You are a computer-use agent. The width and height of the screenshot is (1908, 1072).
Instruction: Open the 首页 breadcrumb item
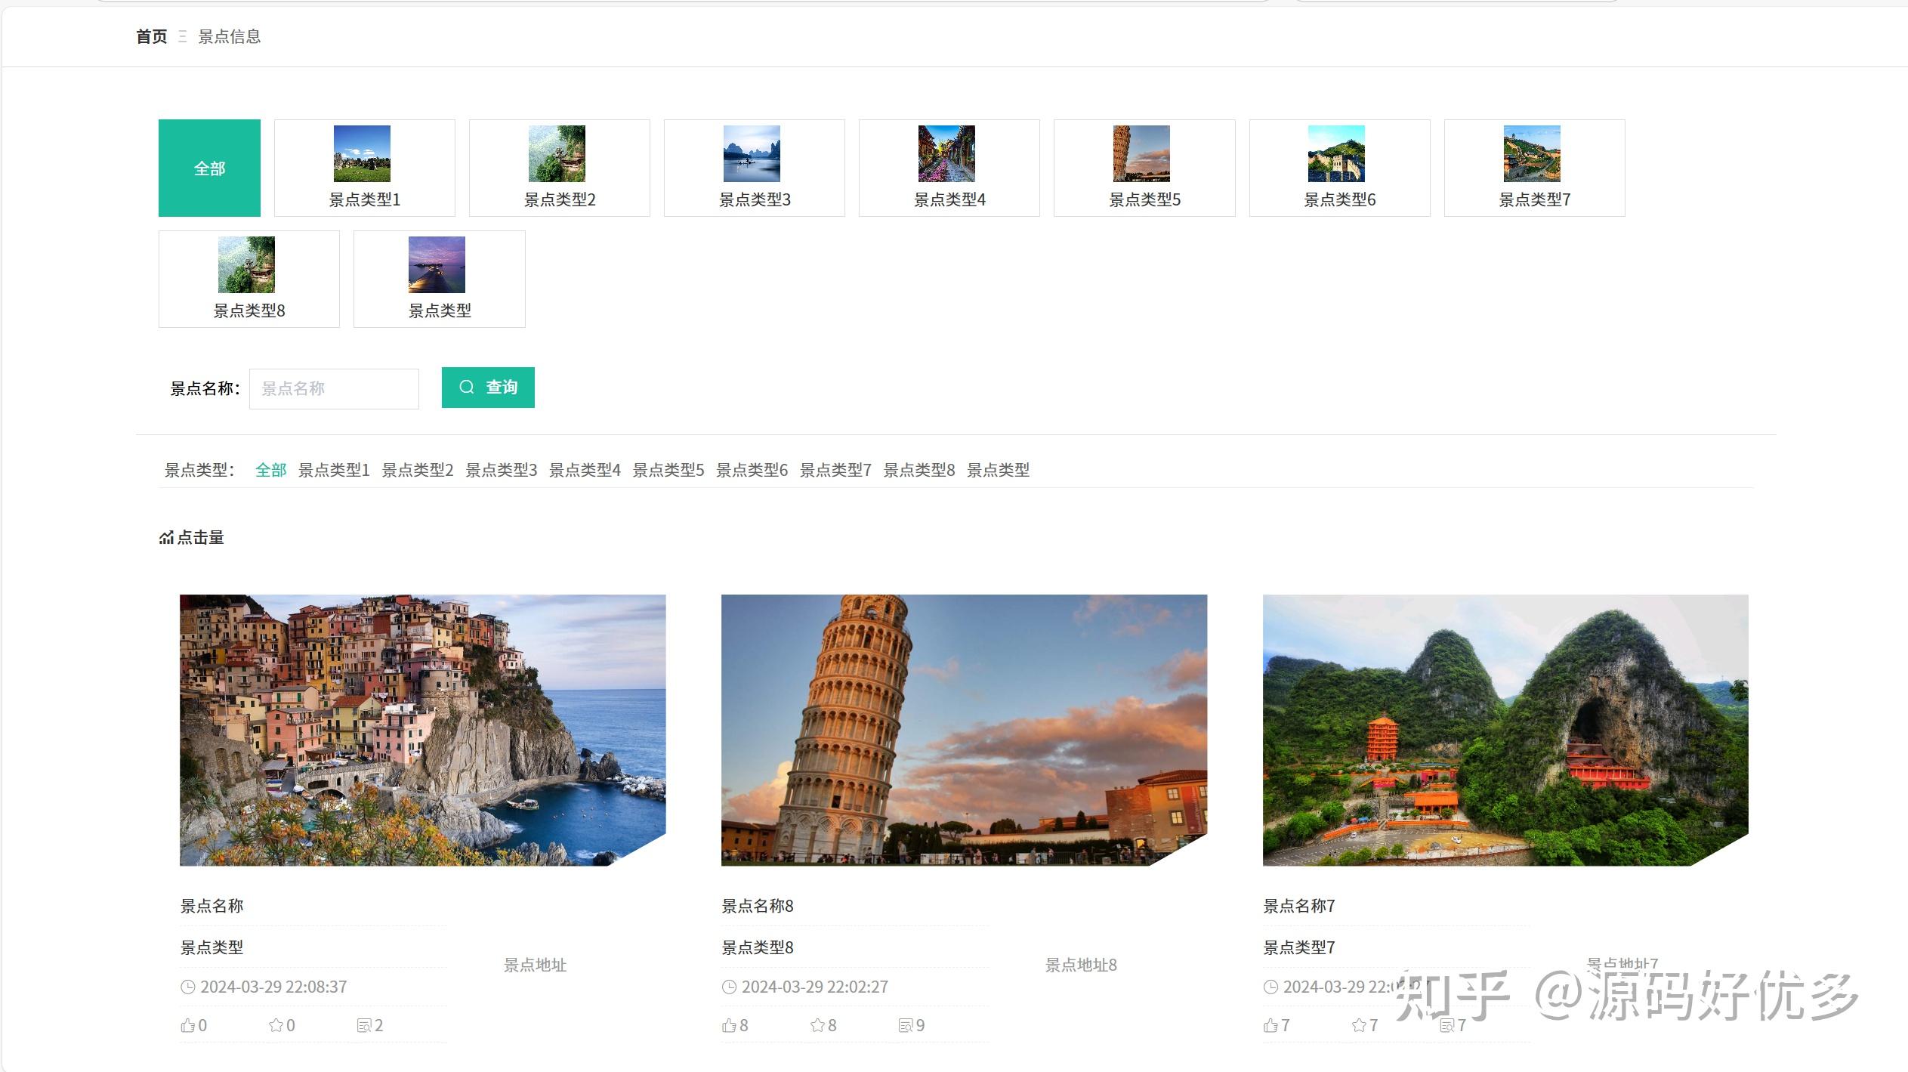150,36
